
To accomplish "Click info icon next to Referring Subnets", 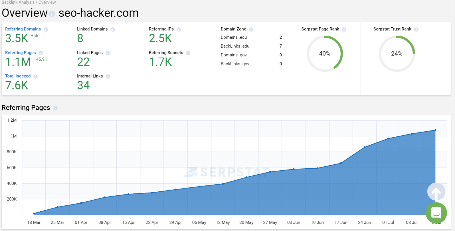I will pos(188,53).
